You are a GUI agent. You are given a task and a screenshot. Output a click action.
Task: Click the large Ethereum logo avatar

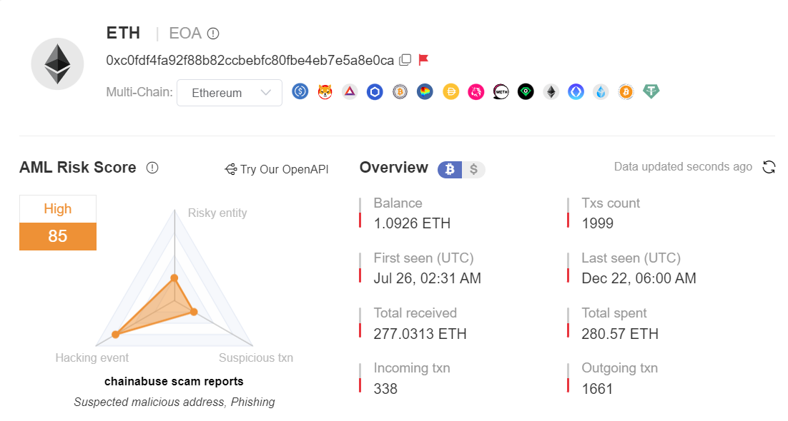(x=58, y=64)
